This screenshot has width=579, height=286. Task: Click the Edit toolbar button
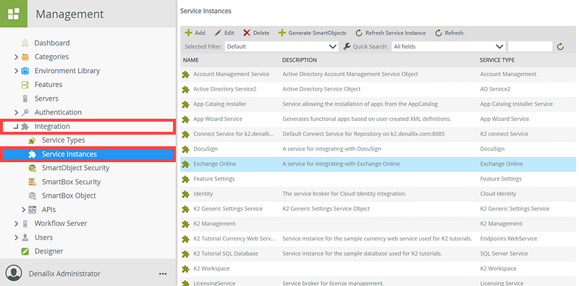[224, 33]
